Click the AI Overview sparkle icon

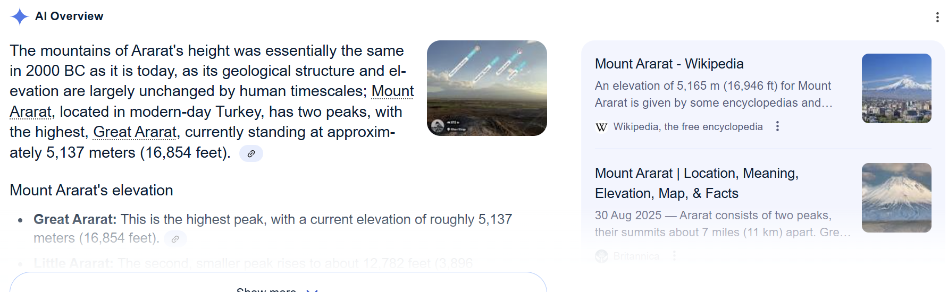(19, 16)
